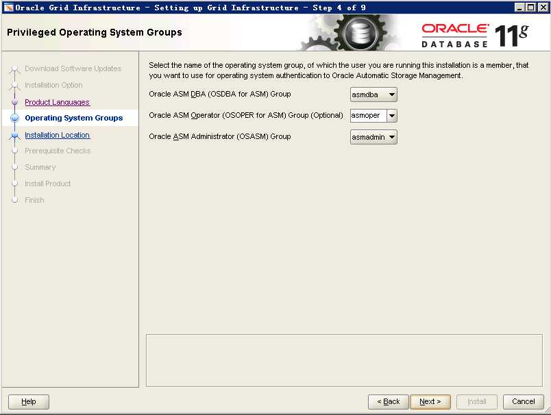Click the Operating System Groups step bullet
The image size is (551, 415).
(x=15, y=118)
